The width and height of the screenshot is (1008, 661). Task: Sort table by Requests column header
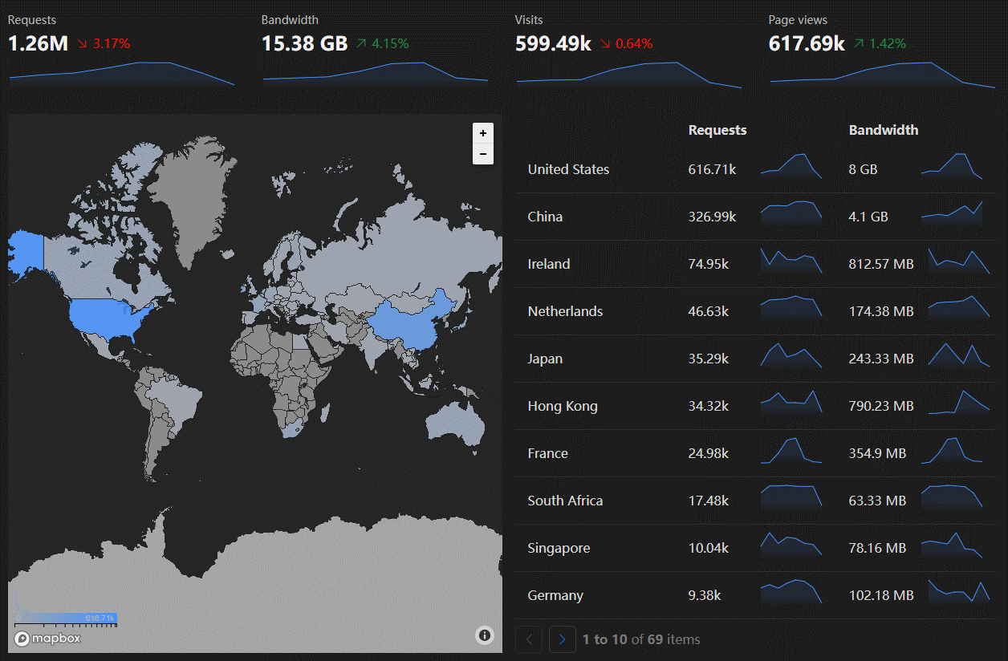click(x=717, y=130)
